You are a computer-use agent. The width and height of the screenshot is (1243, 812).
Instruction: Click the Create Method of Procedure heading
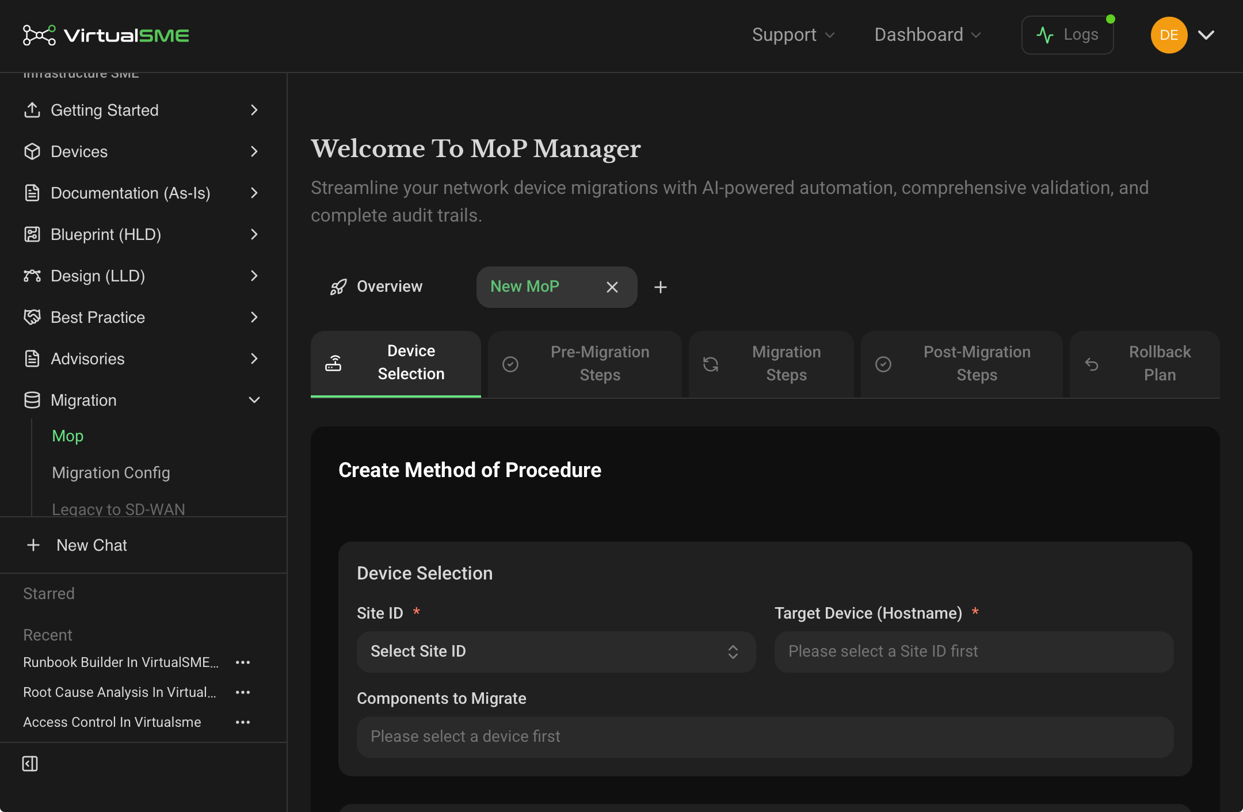pyautogui.click(x=470, y=470)
